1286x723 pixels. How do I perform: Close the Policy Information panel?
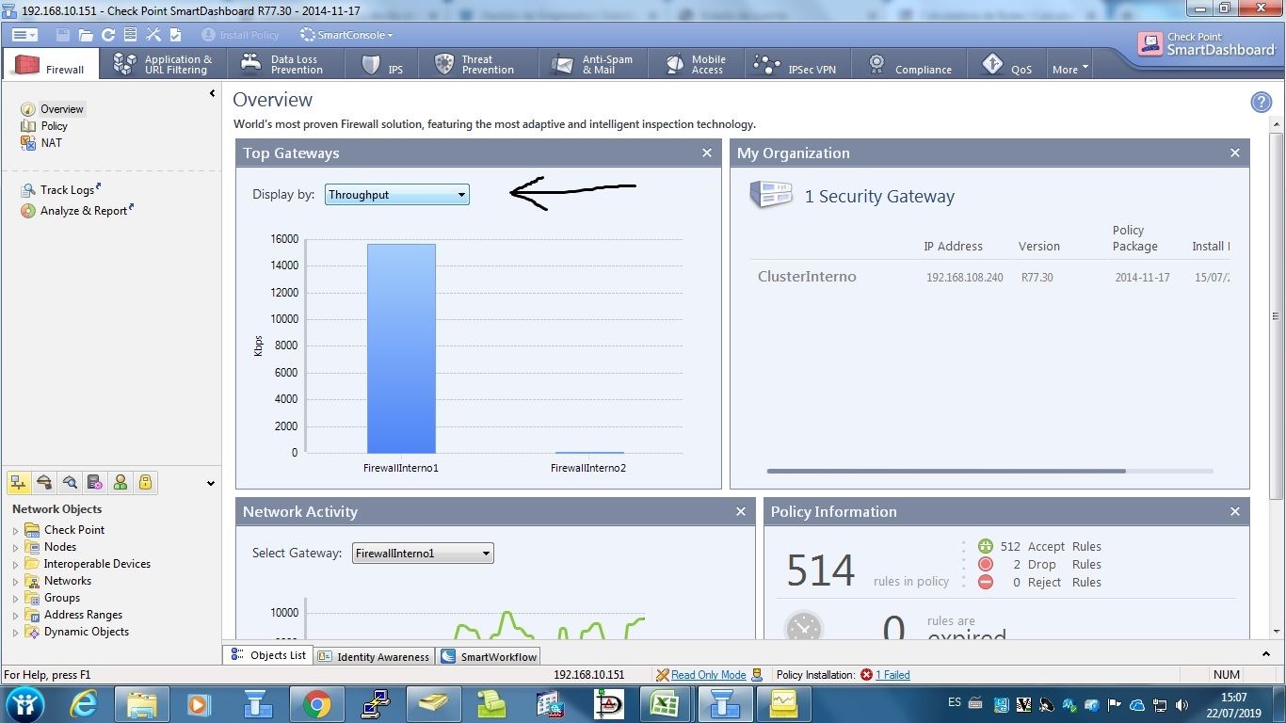(1235, 511)
